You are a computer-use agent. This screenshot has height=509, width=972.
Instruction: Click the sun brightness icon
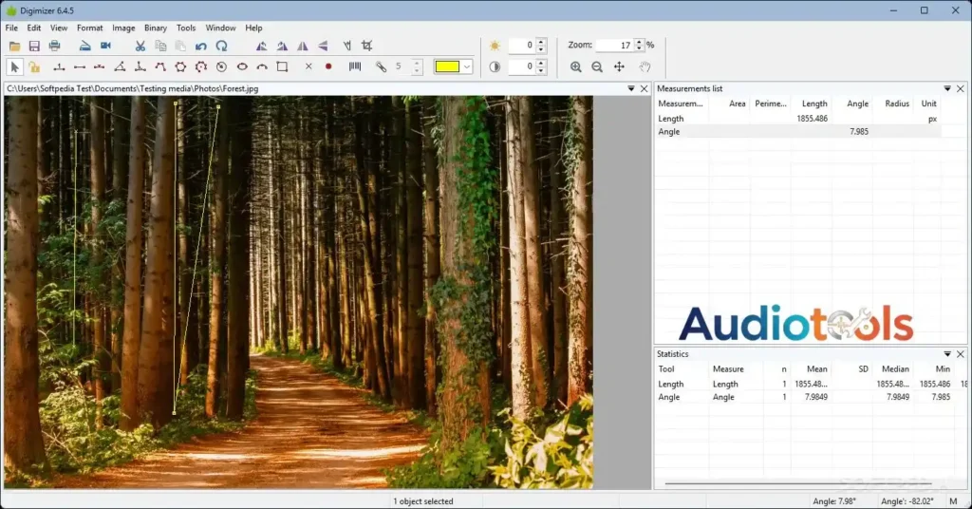pyautogui.click(x=494, y=46)
